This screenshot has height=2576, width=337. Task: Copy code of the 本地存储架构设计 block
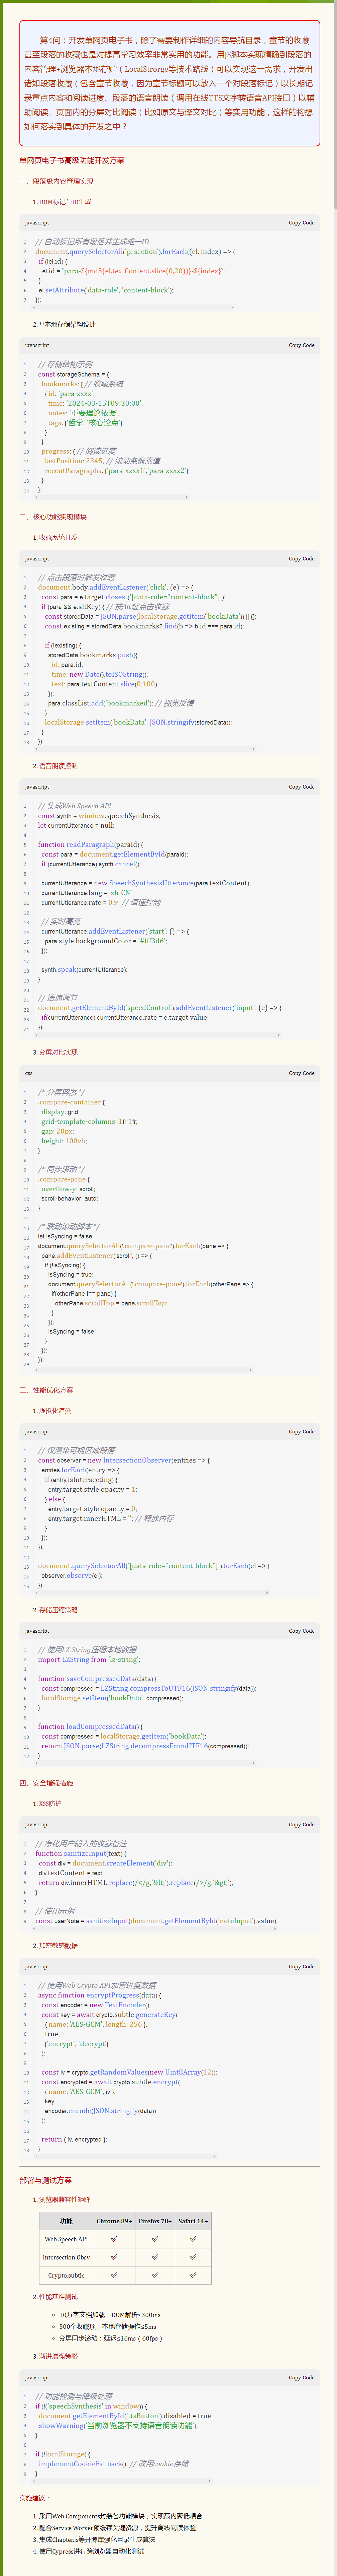click(x=301, y=345)
